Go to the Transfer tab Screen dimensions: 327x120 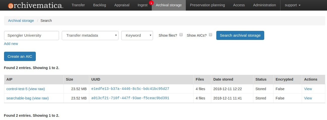78,5
